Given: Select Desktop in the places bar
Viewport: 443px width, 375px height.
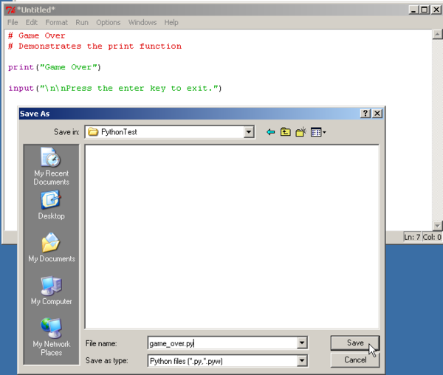Looking at the screenshot, I should [x=51, y=205].
